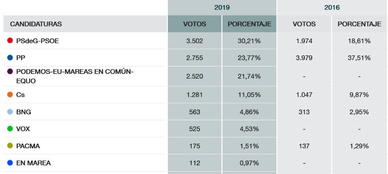Viewport: 388px width, 174px height.
Task: Click the light blue BNG party dot
Action: point(10,112)
